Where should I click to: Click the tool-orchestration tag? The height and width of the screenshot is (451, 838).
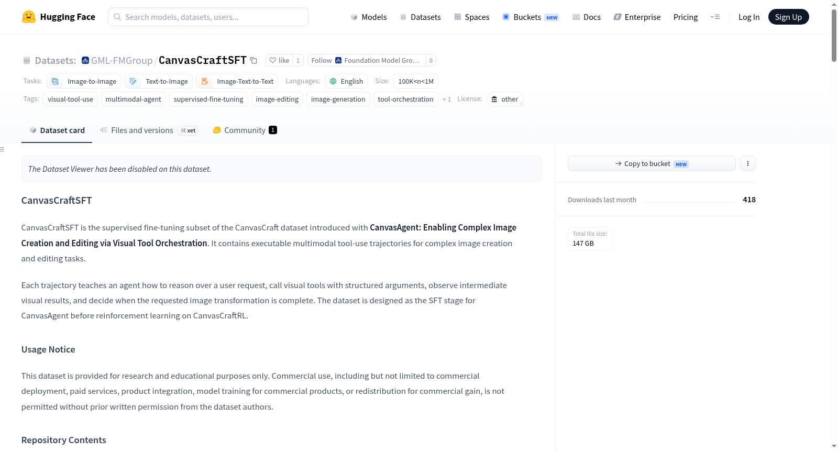[405, 99]
